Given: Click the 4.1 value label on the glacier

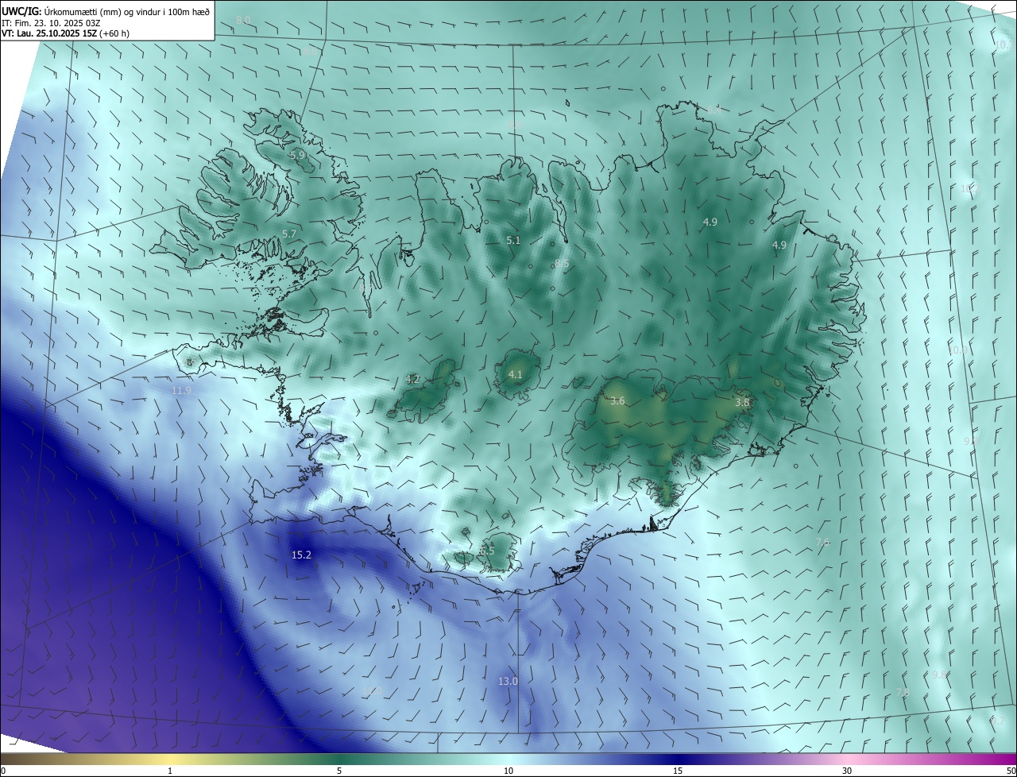Looking at the screenshot, I should tap(516, 374).
